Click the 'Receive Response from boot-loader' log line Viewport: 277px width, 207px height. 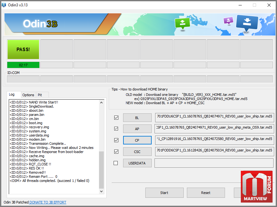(x=47, y=152)
